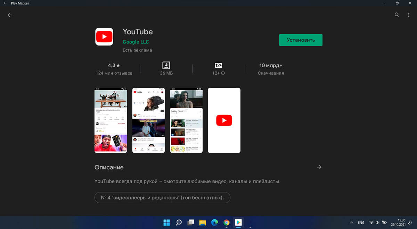Image resolution: width=417 pixels, height=229 pixels.
Task: Click the Play Market taskbar icon
Action: 238,222
